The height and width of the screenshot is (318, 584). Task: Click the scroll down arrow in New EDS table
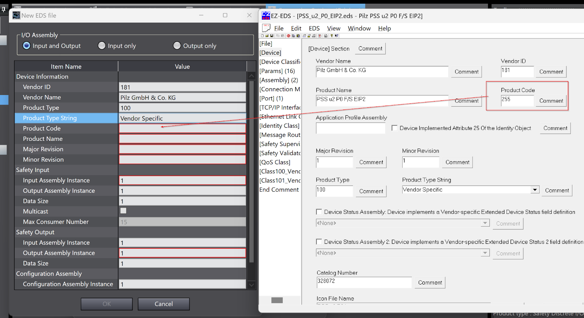(x=251, y=285)
